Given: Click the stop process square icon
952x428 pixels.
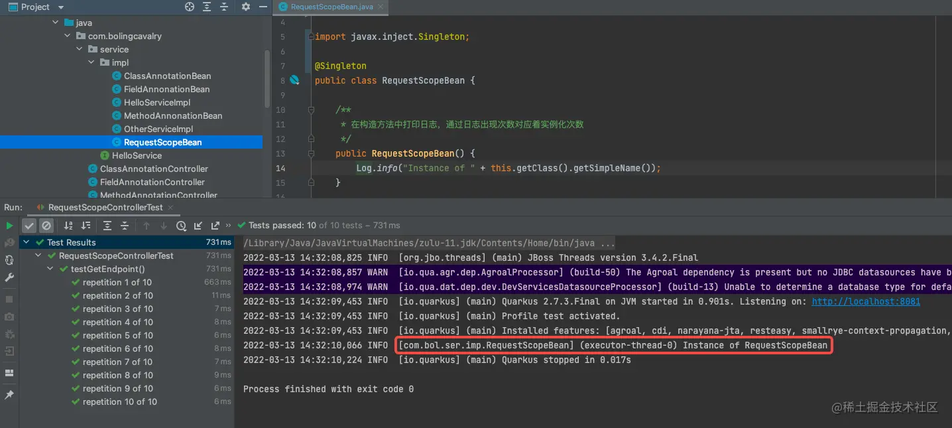Looking at the screenshot, I should pos(9,299).
